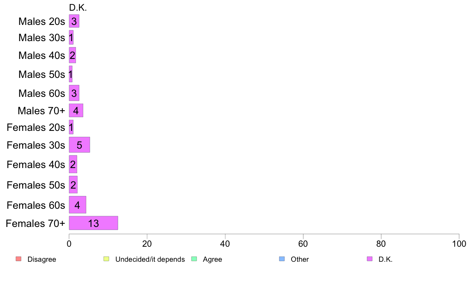Viewport: 470px width, 291px height.
Task: Click the Females 40s row label
Action: [36, 164]
